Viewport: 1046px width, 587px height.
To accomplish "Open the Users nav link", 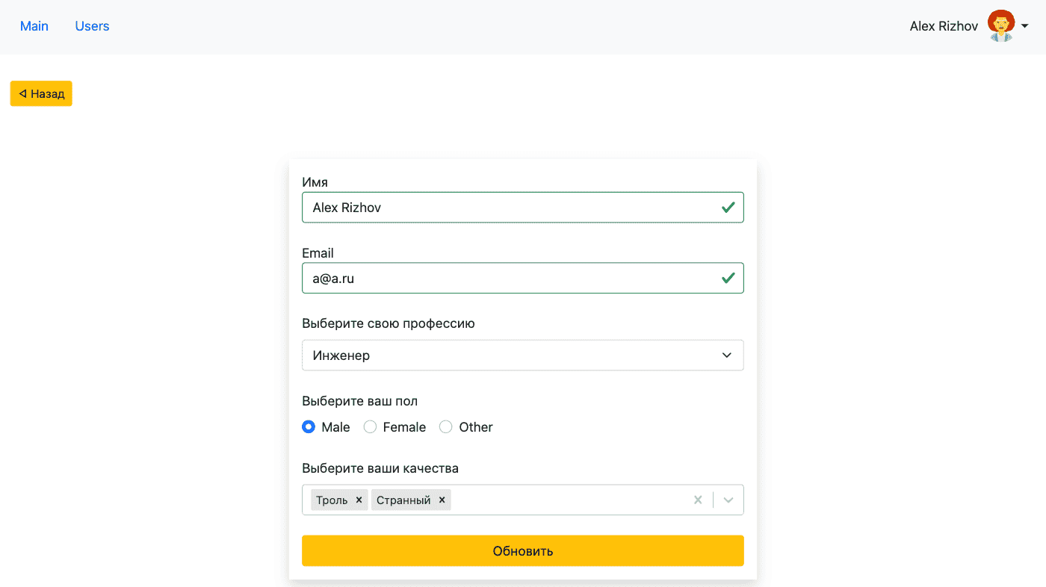I will click(x=92, y=26).
